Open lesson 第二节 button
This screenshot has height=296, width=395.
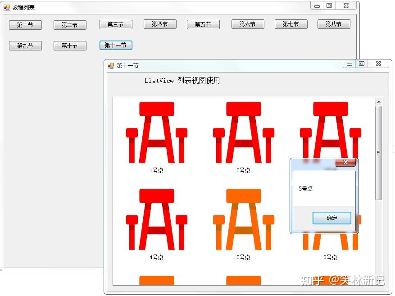coord(70,25)
